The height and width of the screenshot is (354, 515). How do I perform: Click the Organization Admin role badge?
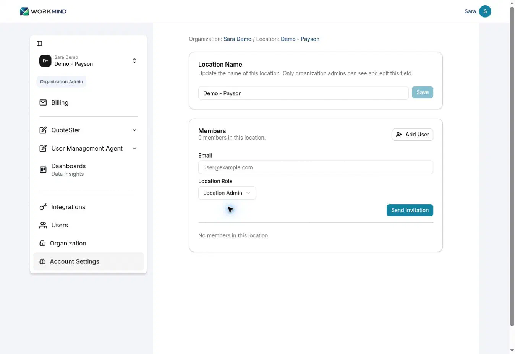point(62,82)
